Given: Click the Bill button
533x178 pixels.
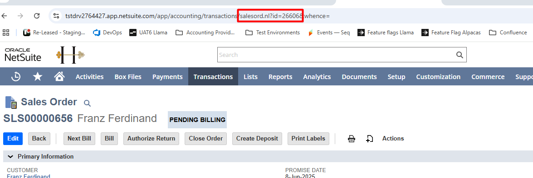Looking at the screenshot, I should coord(109,138).
